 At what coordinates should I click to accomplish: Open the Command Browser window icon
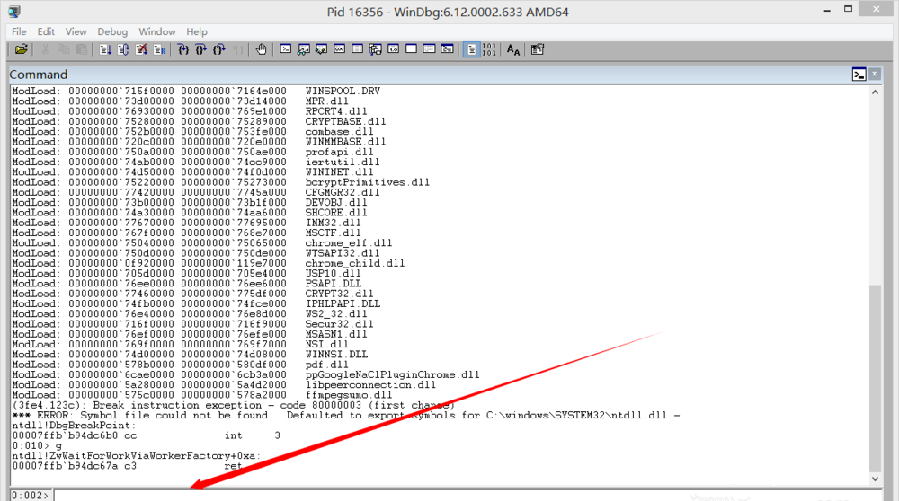(x=447, y=49)
